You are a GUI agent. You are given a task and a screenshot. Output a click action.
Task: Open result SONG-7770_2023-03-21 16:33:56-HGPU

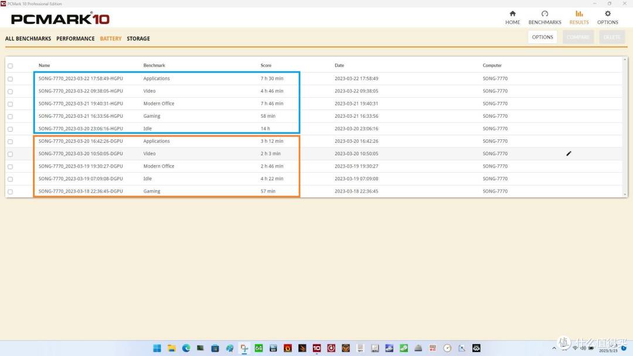pos(81,116)
